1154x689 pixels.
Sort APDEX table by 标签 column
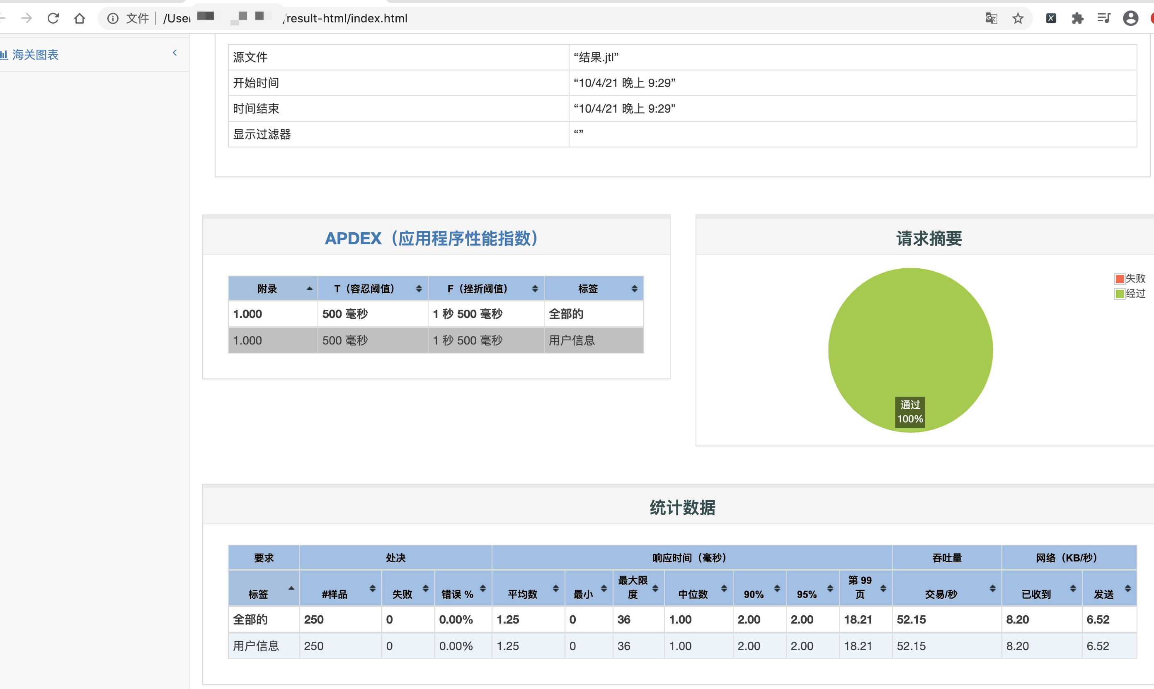click(594, 288)
